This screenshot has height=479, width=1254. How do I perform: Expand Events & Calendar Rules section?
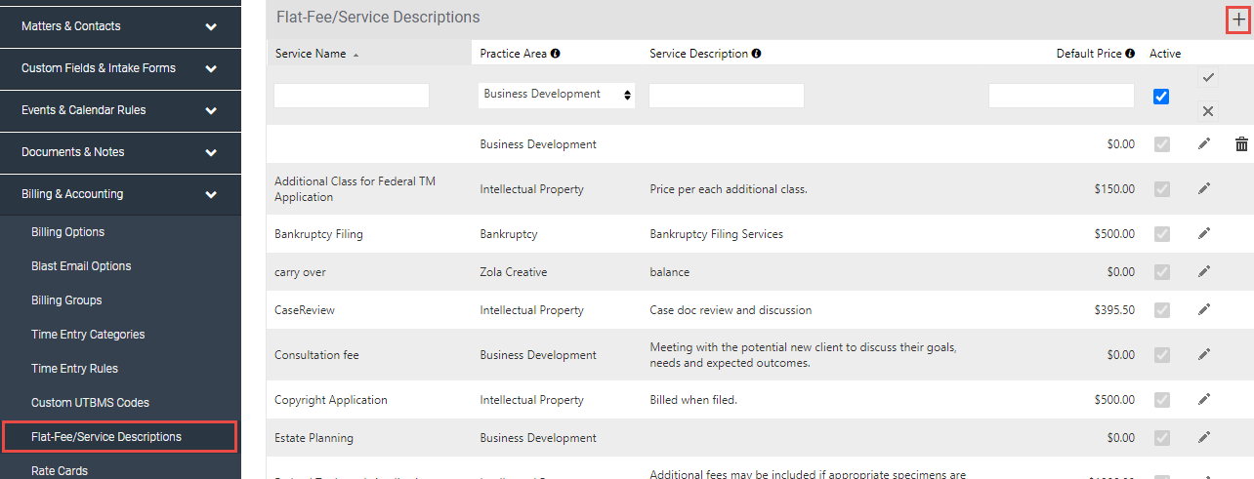pos(120,110)
